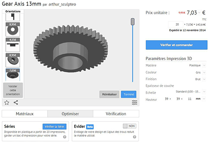Toggle the Evider NON switch
Screen dimensions: 209x167
tap(129, 126)
